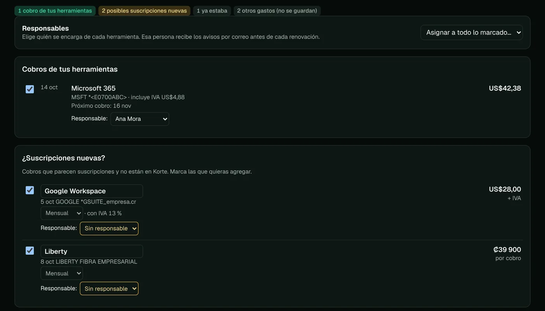The image size is (545, 311).
Task: Open the 'Asignar a todo lo marcado' dropdown
Action: click(x=471, y=32)
